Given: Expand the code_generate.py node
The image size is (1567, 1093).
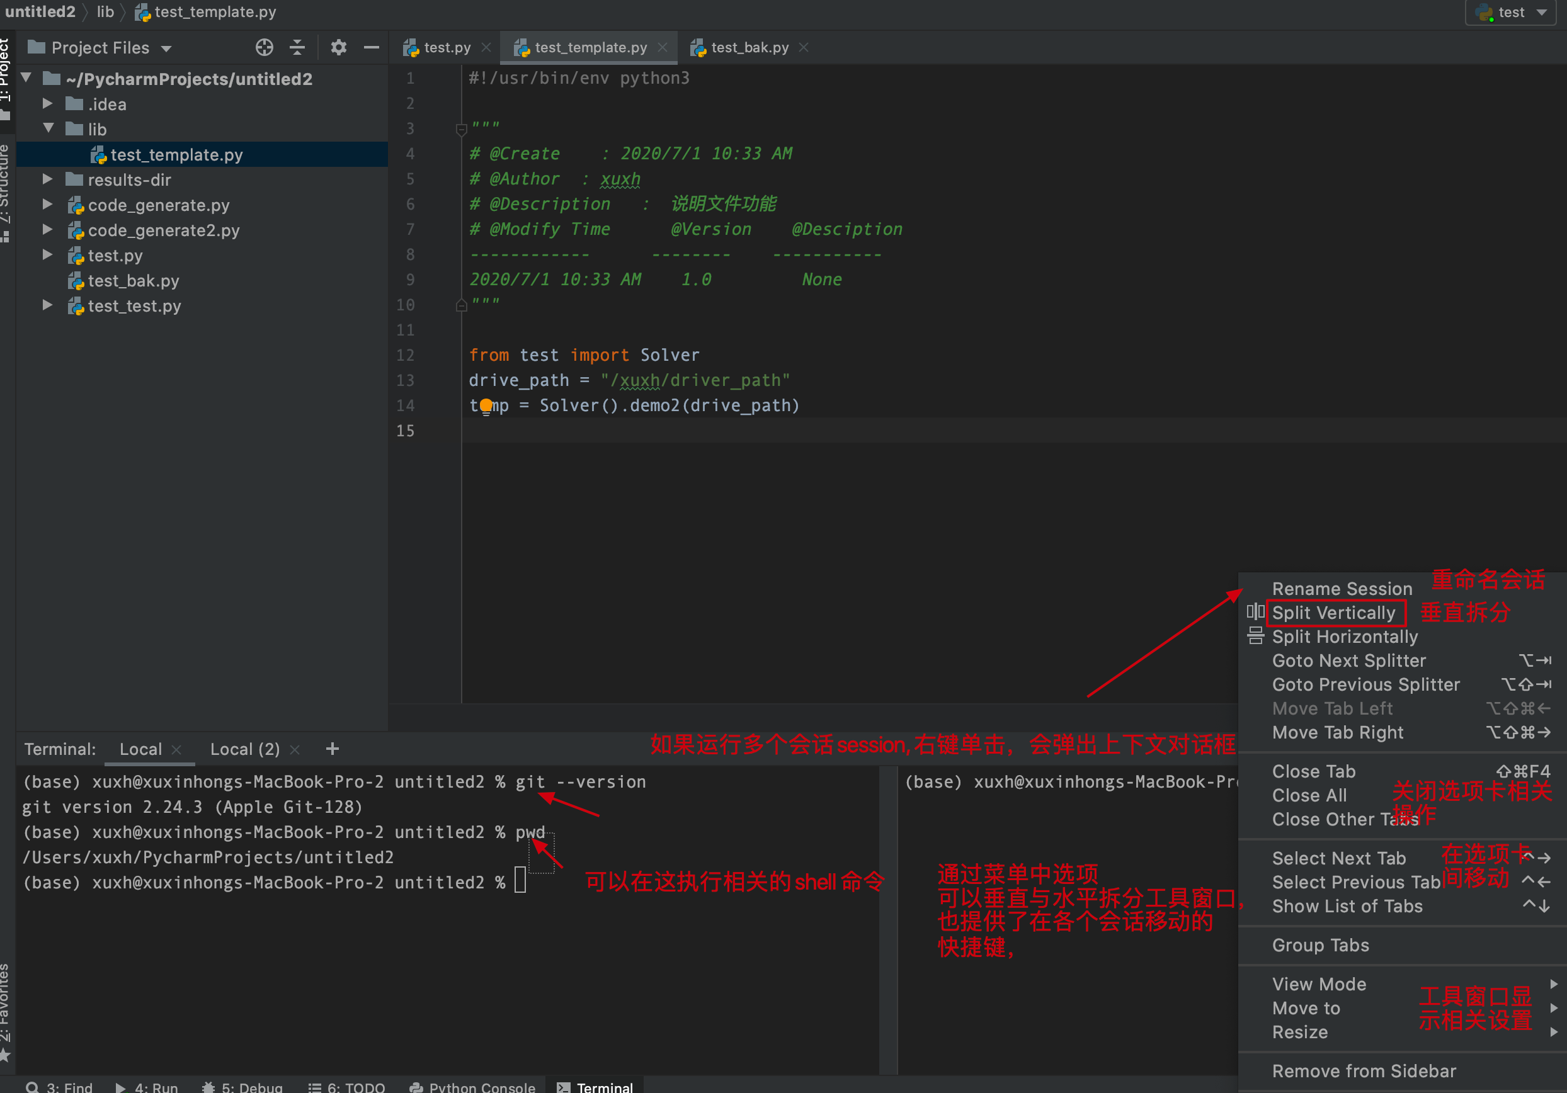Looking at the screenshot, I should coord(48,205).
